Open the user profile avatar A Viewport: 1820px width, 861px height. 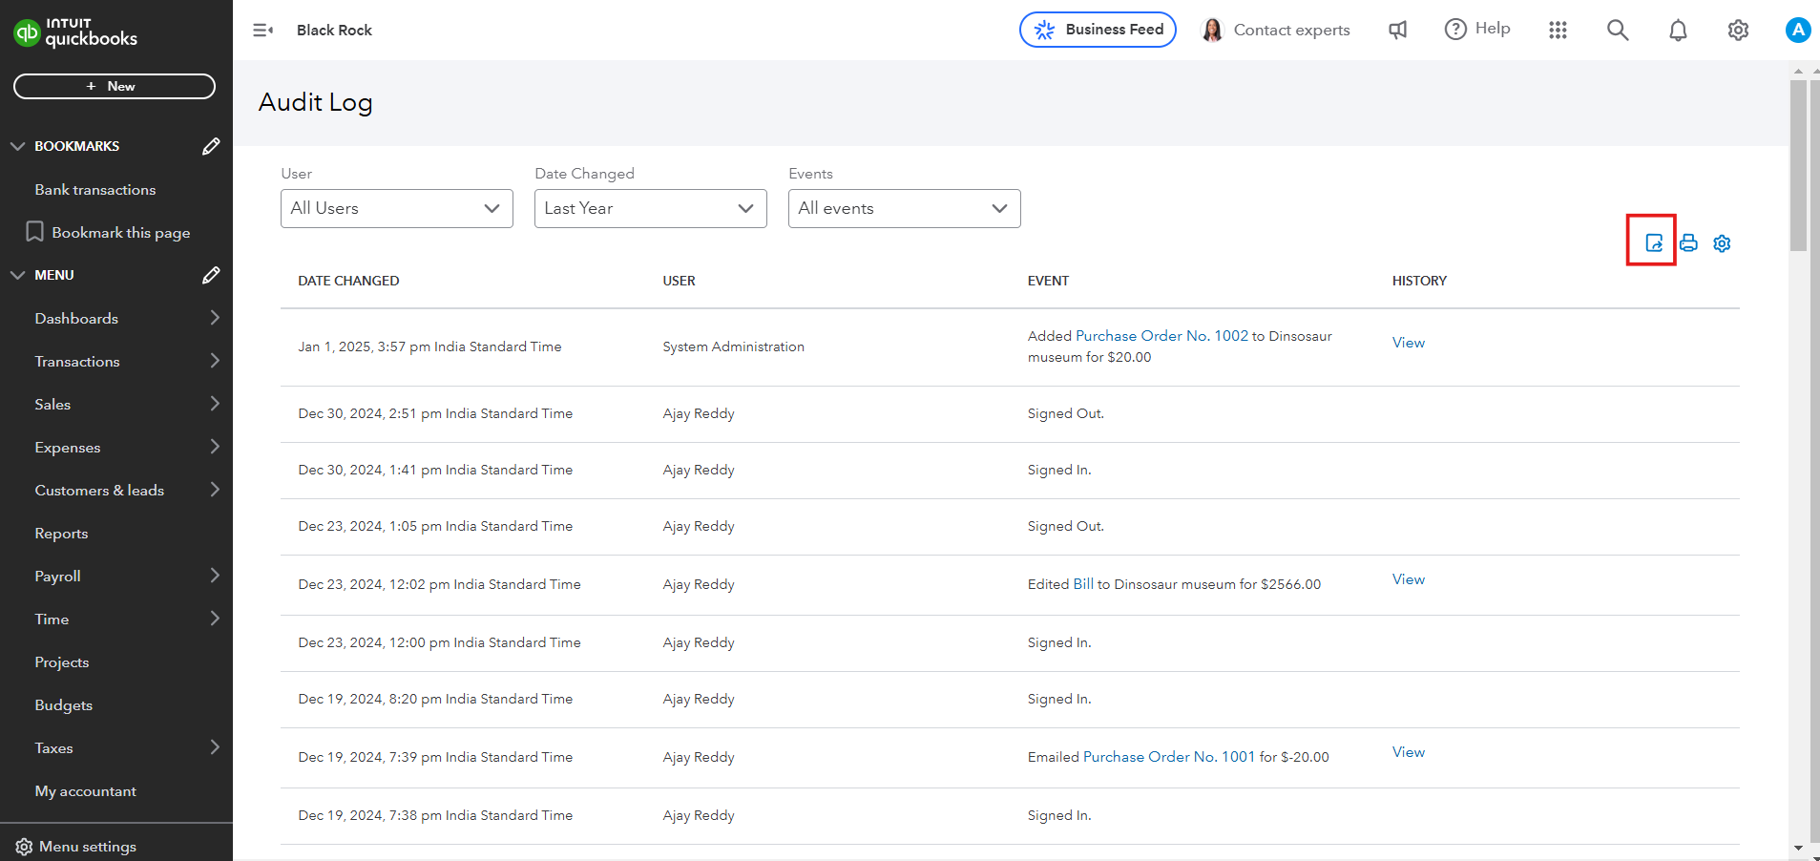(1798, 30)
